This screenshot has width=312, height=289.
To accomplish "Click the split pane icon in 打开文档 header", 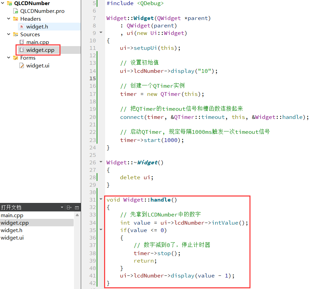I will (69, 208).
